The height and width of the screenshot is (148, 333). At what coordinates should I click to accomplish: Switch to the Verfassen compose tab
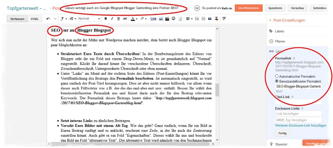[17, 19]
